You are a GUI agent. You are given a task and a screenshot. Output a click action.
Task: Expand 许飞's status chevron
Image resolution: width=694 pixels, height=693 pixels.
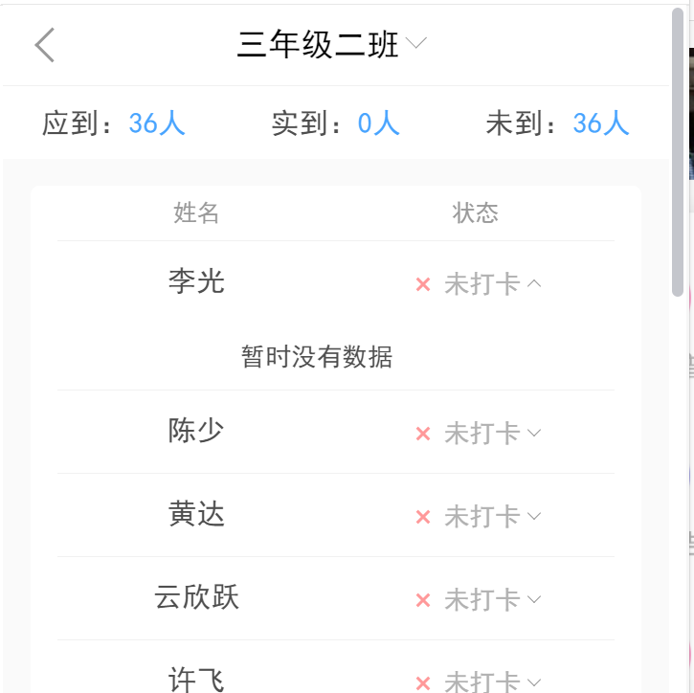click(534, 682)
